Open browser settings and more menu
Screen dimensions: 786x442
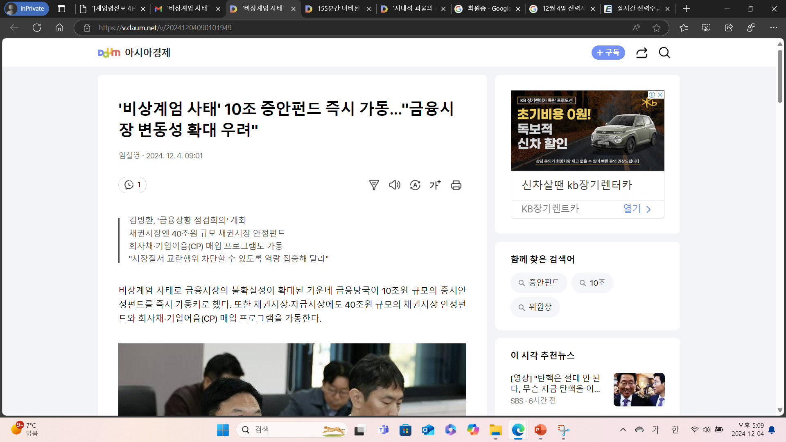pyautogui.click(x=773, y=28)
